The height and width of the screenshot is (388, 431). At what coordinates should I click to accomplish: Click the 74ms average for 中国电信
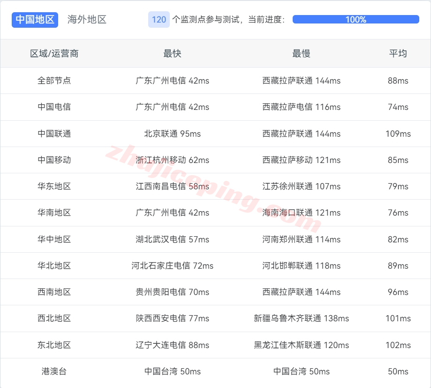[x=398, y=107]
